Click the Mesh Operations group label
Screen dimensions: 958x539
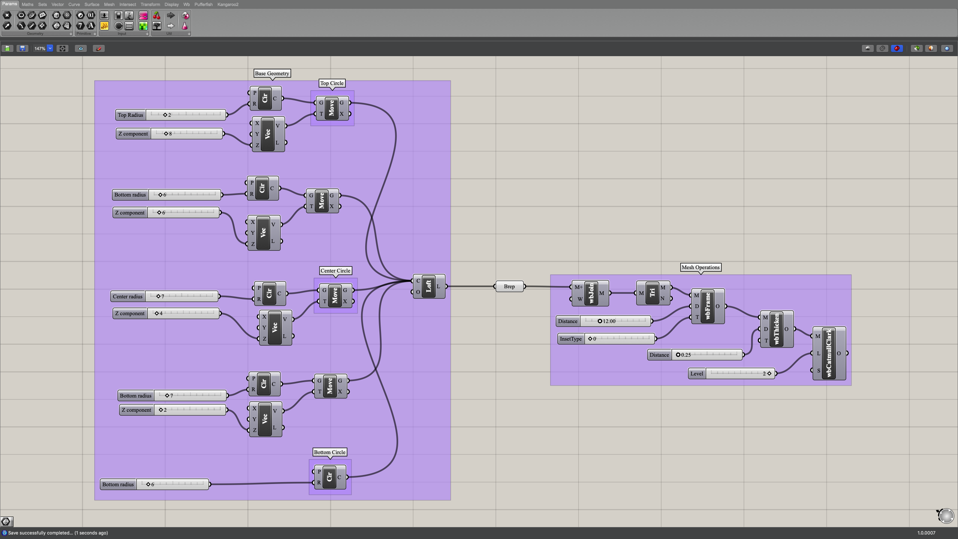701,267
